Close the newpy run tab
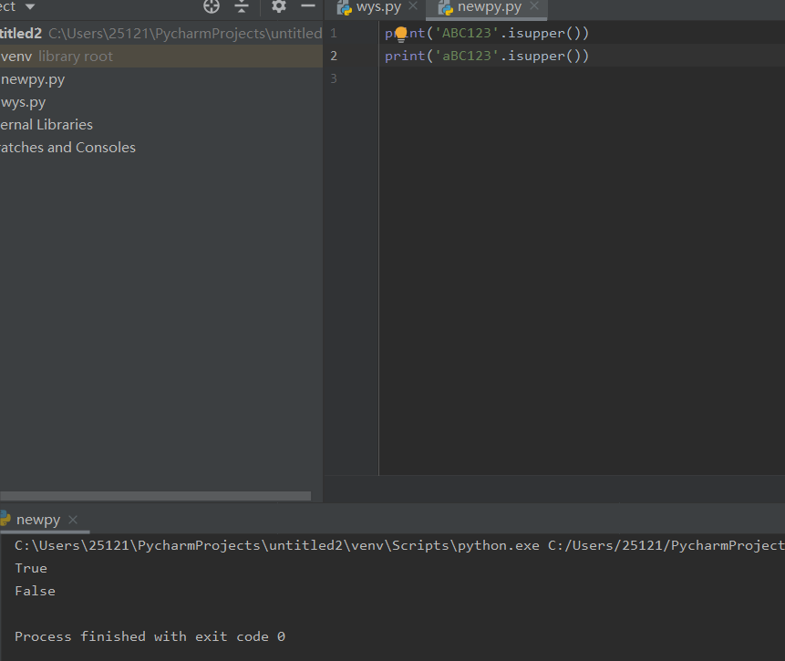Image resolution: width=785 pixels, height=661 pixels. (73, 520)
